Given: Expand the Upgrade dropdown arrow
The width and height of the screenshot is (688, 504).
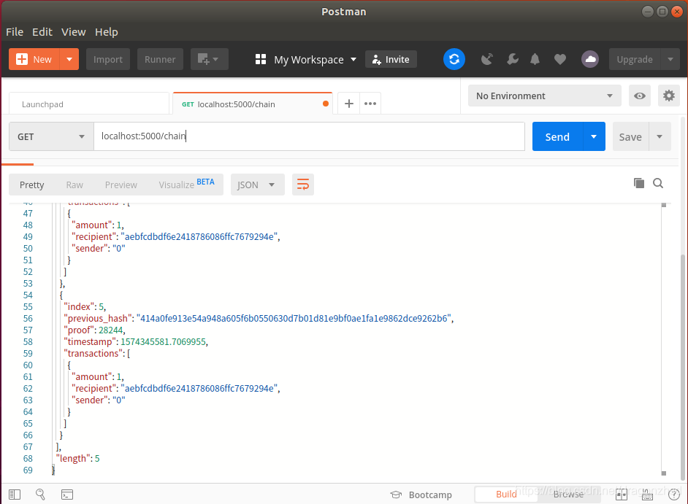Looking at the screenshot, I should tap(670, 59).
